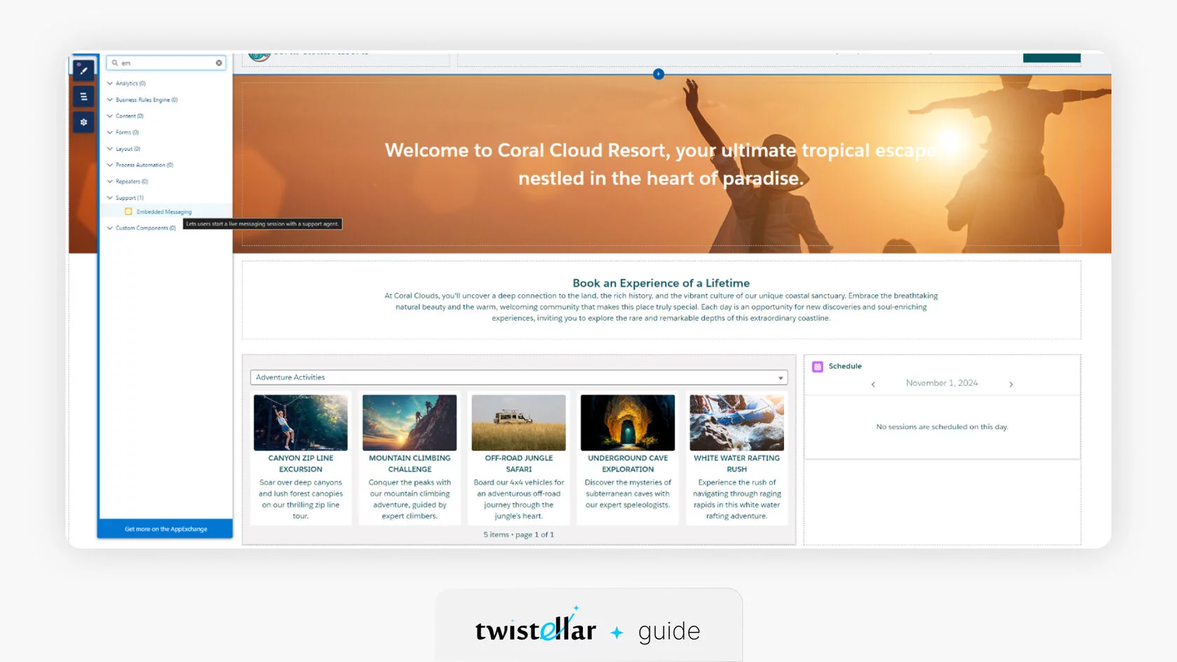Collapse the Forms (0) category

coord(110,132)
